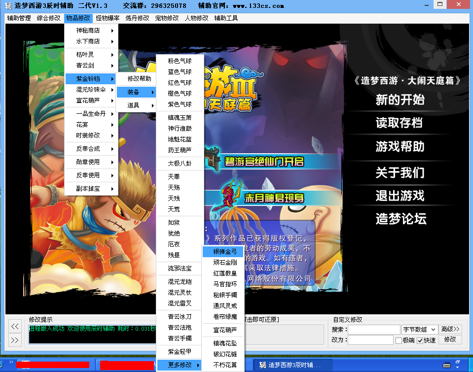The image size is (473, 372).
Task: Open the 人物修改 menu
Action: point(196,18)
